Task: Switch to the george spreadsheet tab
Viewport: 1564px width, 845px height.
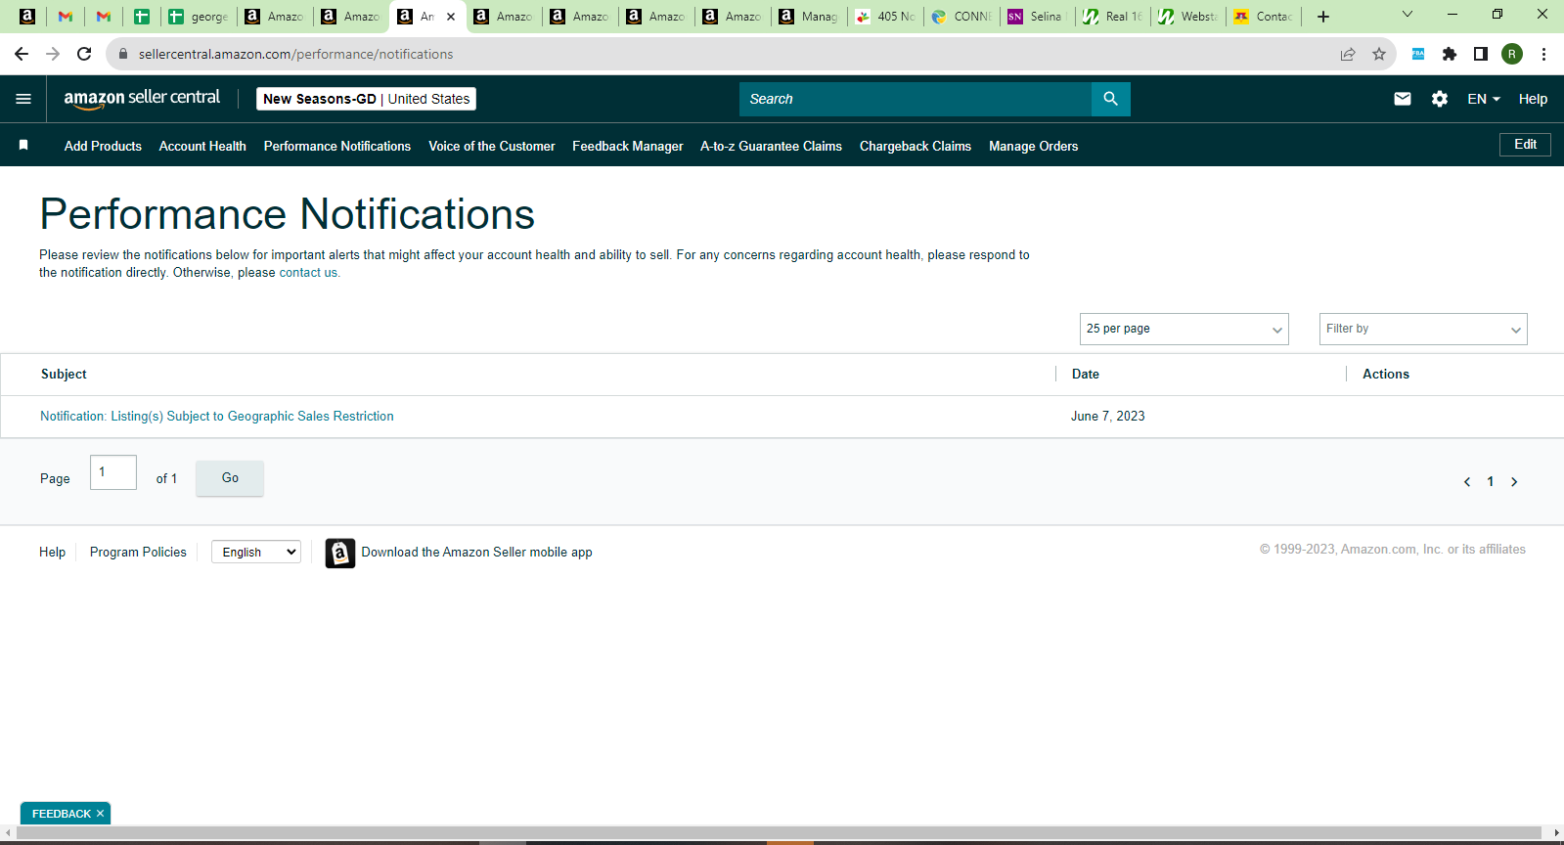Action: (199, 17)
